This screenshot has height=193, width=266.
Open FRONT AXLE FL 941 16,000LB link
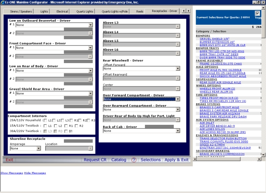pos(220,70)
